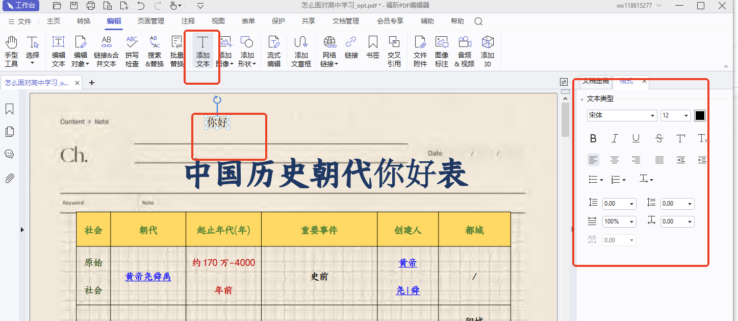Open 拼写检查 spell check

[132, 51]
